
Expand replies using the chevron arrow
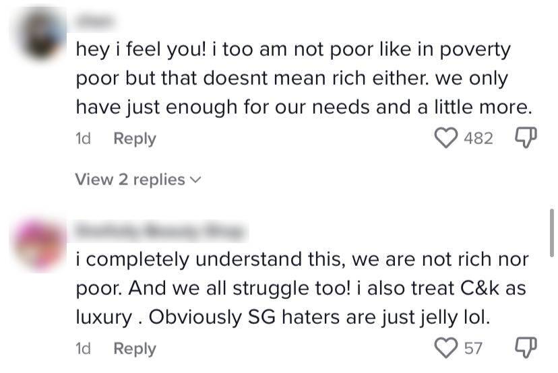pos(196,180)
